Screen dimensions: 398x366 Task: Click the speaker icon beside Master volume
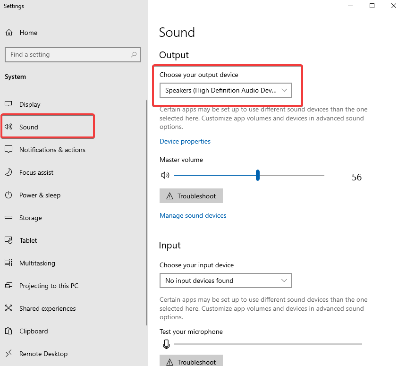coord(165,175)
